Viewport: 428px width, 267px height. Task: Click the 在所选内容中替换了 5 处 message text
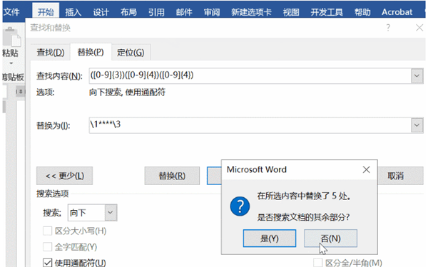(x=304, y=196)
